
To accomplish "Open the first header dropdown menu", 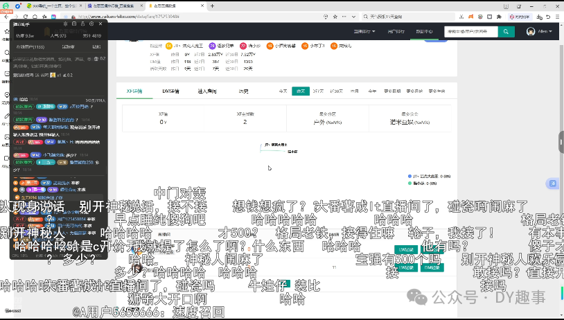I will pos(364,32).
